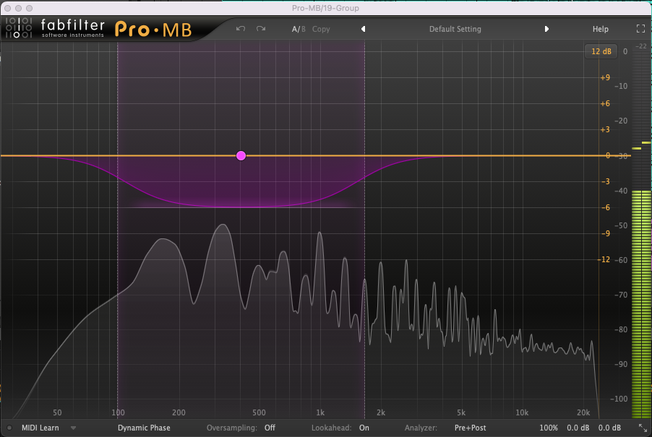Click the MIDI Learn button

pos(40,428)
